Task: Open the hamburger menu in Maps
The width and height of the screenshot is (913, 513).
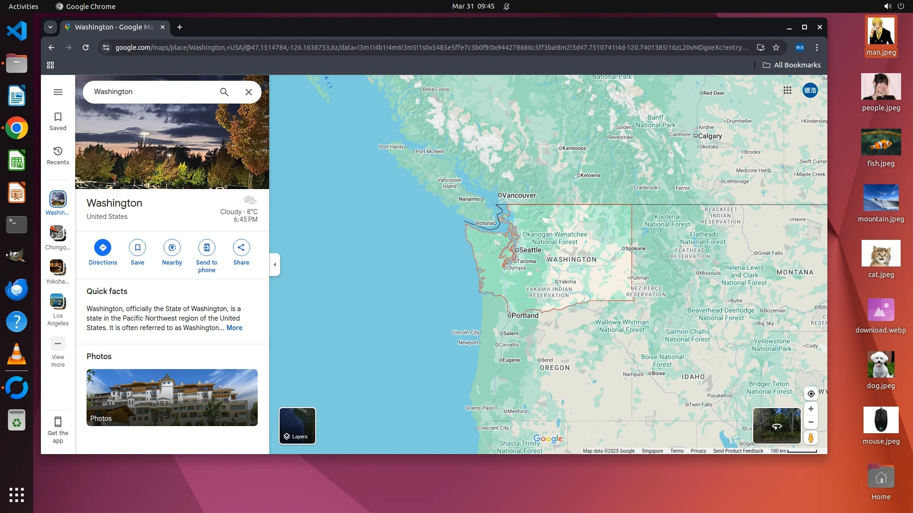Action: (58, 92)
